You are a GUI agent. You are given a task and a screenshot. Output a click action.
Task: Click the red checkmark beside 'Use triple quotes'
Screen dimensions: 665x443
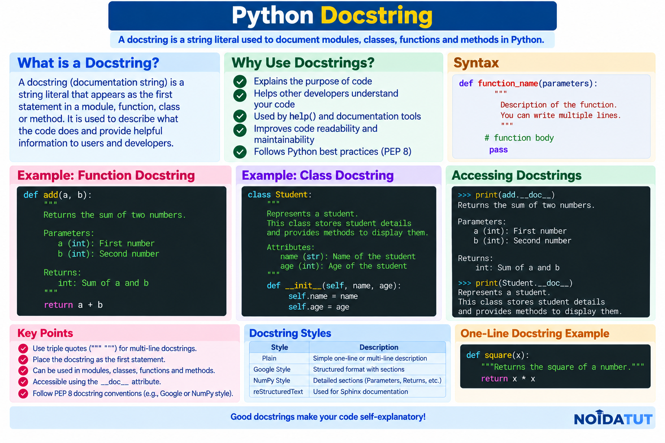coord(23,348)
